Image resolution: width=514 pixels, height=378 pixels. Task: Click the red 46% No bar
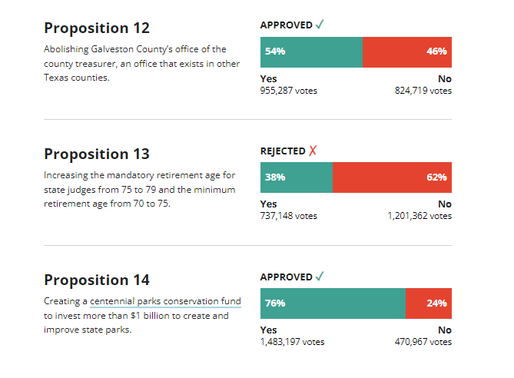[406, 51]
